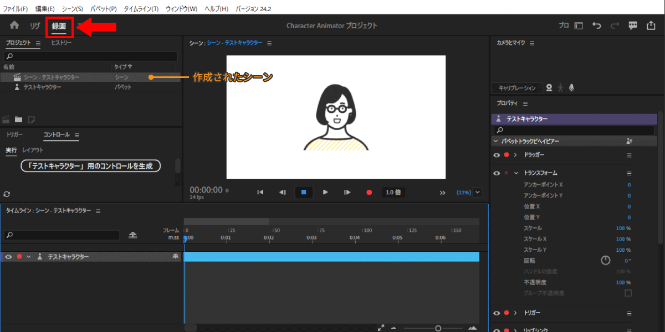Collapse the テストキャラクター track chevron
This screenshot has height=332, width=665.
pyautogui.click(x=29, y=257)
